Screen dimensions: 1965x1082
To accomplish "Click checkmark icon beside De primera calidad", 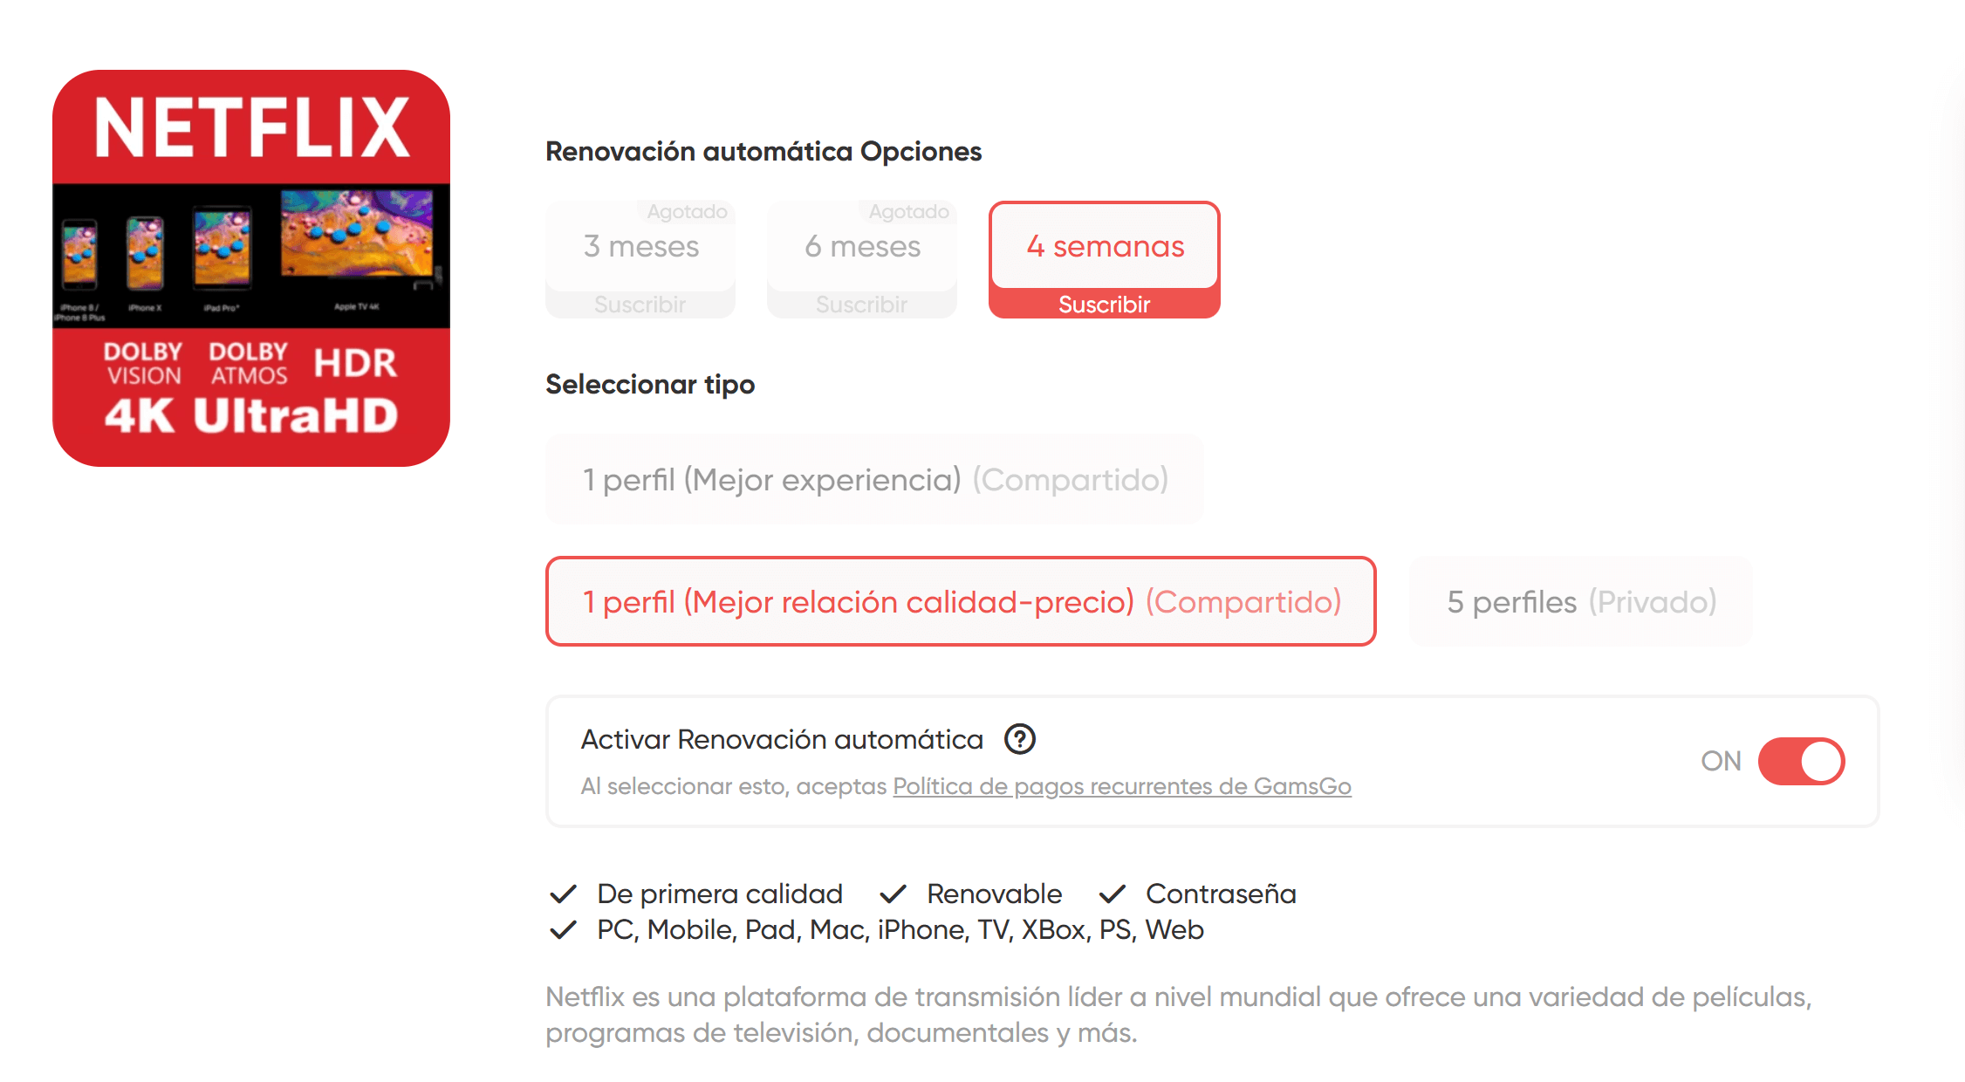I will tap(564, 894).
